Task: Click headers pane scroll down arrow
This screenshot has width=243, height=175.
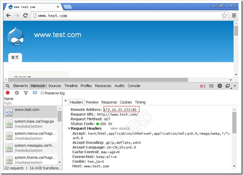Action: tap(234, 166)
